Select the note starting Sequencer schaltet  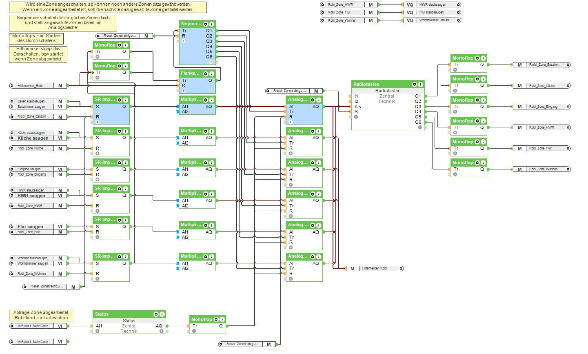(63, 23)
